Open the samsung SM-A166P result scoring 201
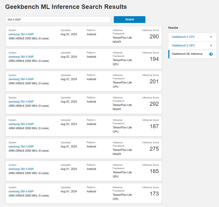Viewport: 219px width, 207px height. point(21,79)
